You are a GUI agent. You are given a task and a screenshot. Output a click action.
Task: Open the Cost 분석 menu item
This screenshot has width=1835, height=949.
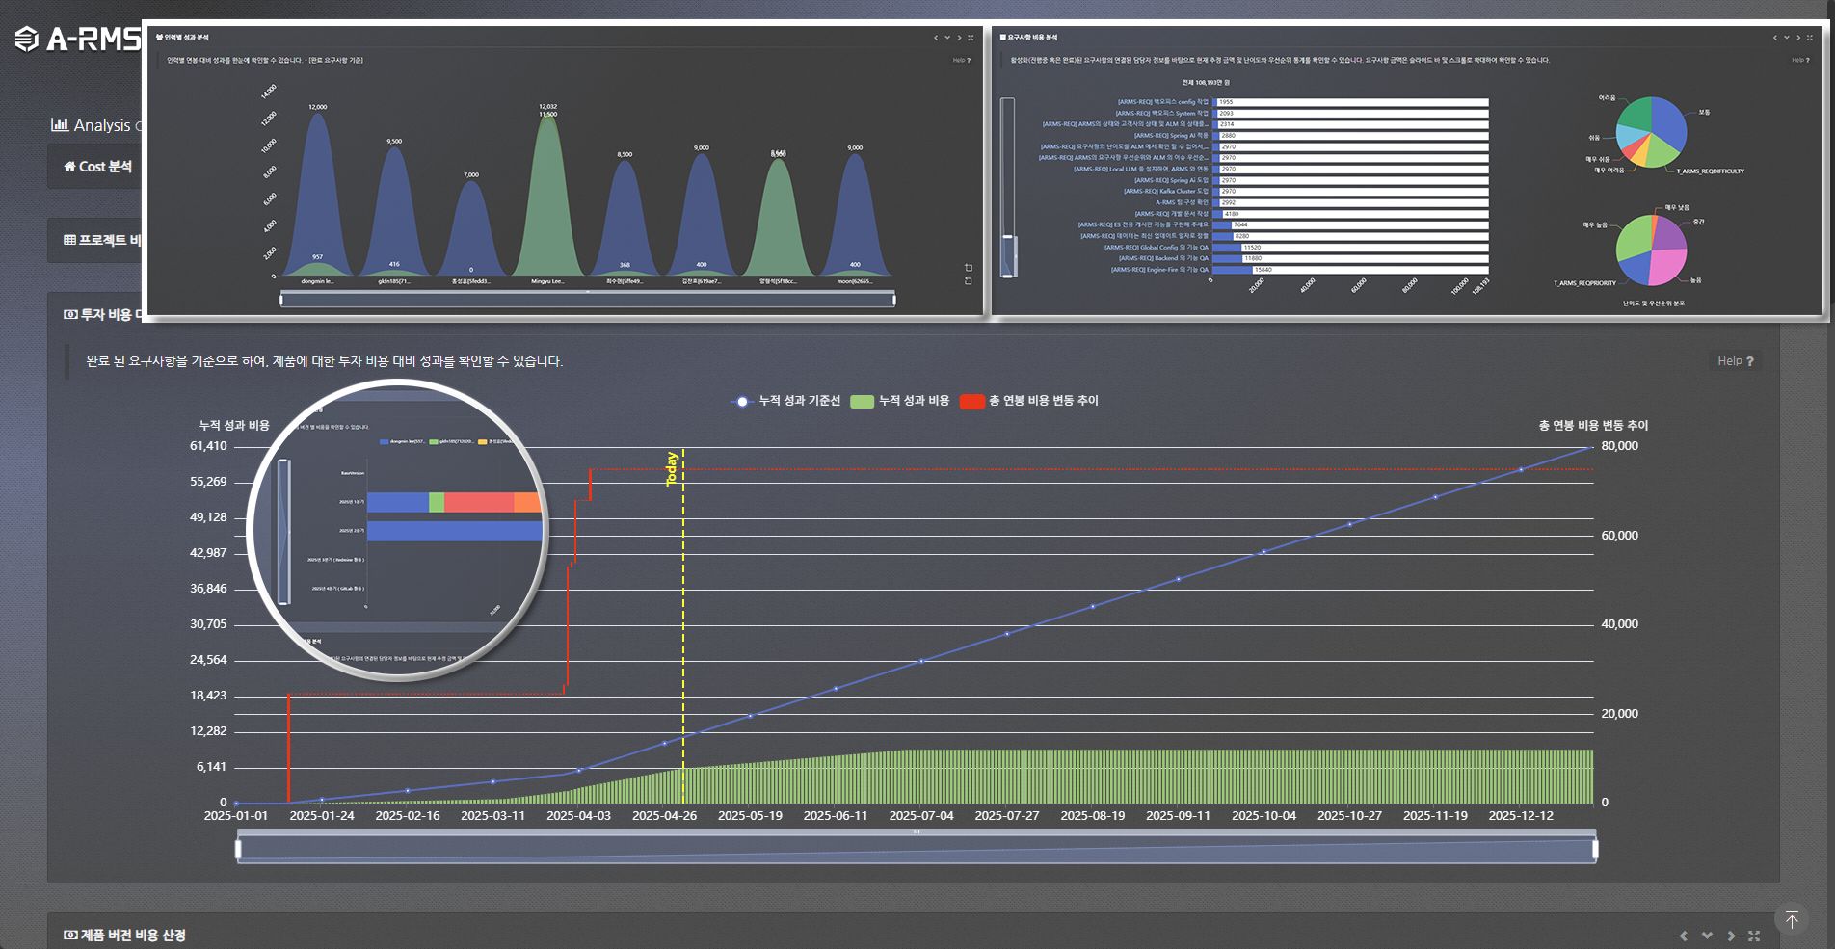coord(97,167)
